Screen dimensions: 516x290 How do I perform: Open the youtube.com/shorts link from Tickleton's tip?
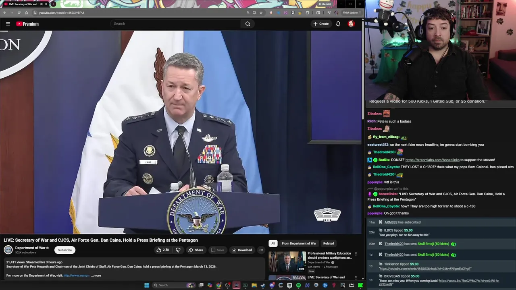point(425,269)
